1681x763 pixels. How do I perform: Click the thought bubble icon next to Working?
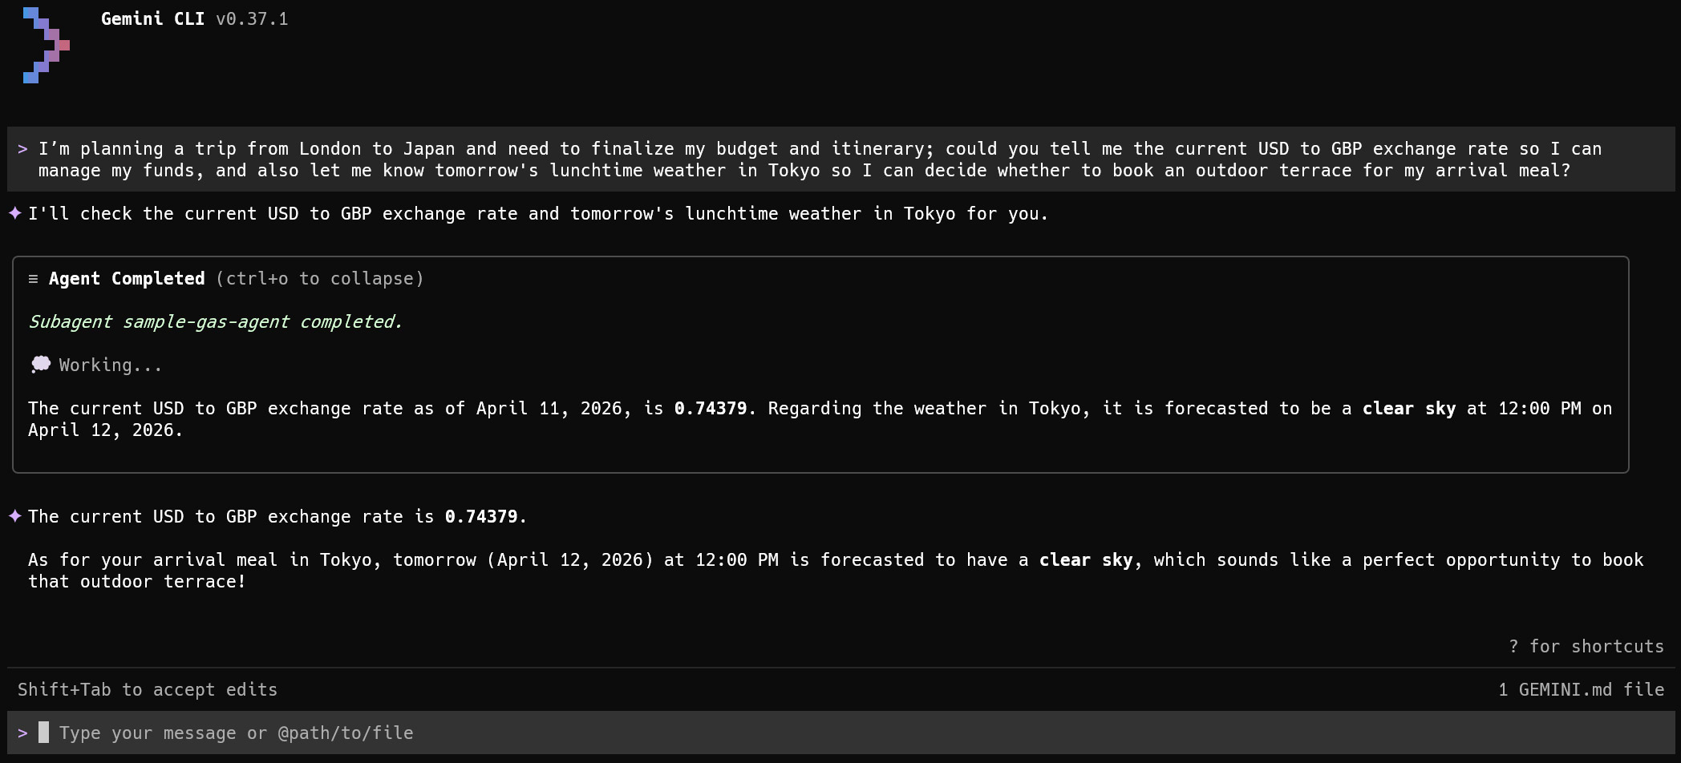click(40, 365)
